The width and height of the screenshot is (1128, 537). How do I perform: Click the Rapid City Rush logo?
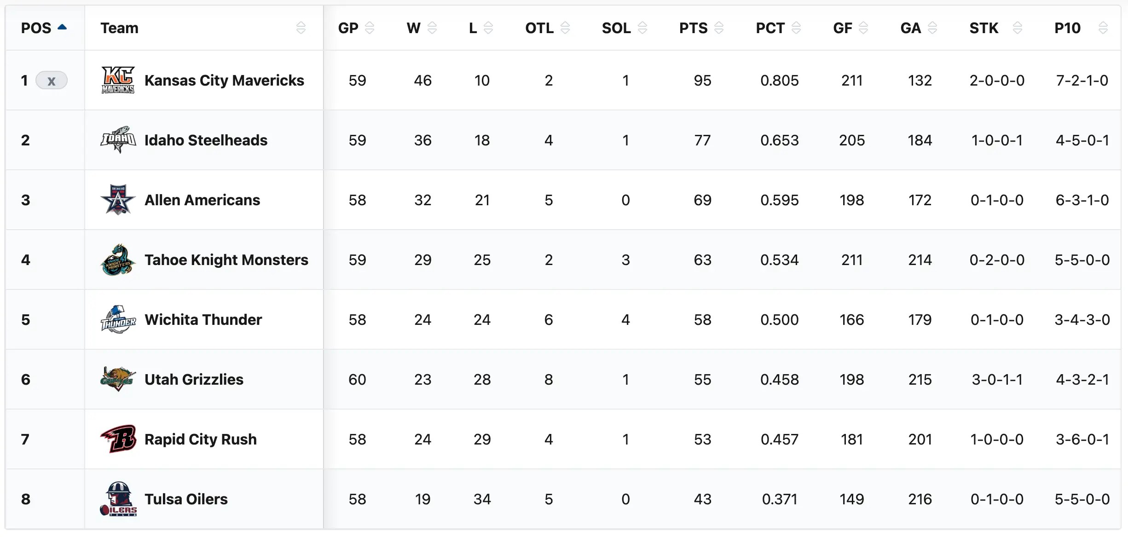tap(118, 439)
